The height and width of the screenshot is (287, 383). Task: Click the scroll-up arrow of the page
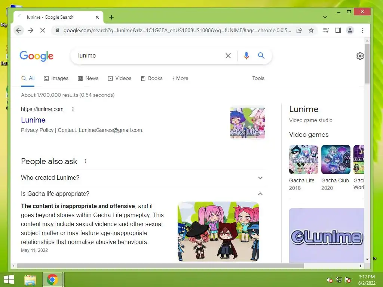coord(367,40)
